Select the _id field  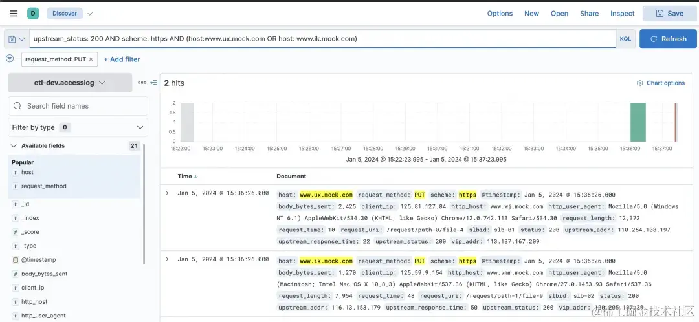pos(25,204)
